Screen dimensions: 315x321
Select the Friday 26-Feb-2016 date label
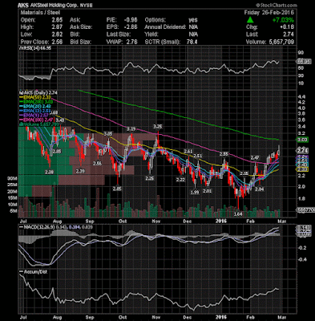(x=269, y=12)
